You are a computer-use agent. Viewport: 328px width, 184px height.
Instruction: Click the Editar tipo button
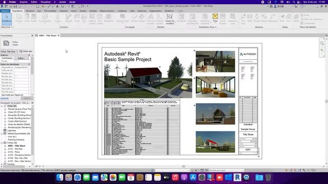click(26, 51)
